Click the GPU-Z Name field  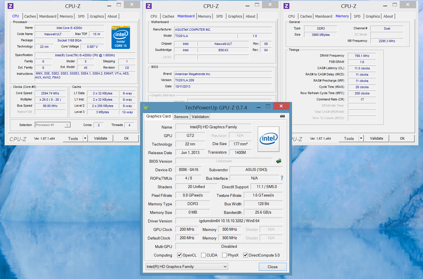[x=213, y=127]
